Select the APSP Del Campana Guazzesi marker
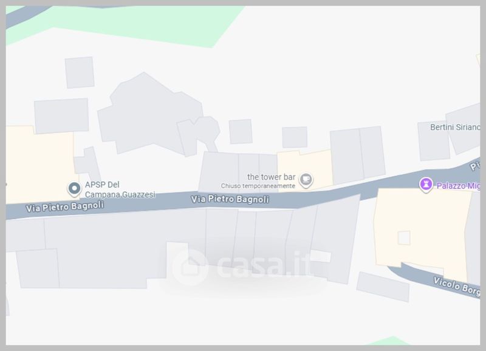Viewport: 486px width, 351px height. click(74, 189)
